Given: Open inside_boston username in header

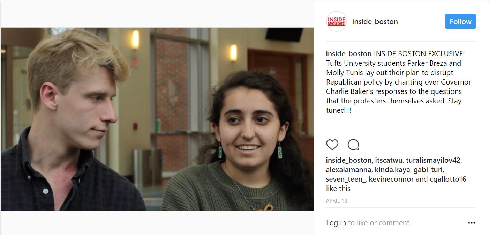Looking at the screenshot, I should (x=375, y=22).
